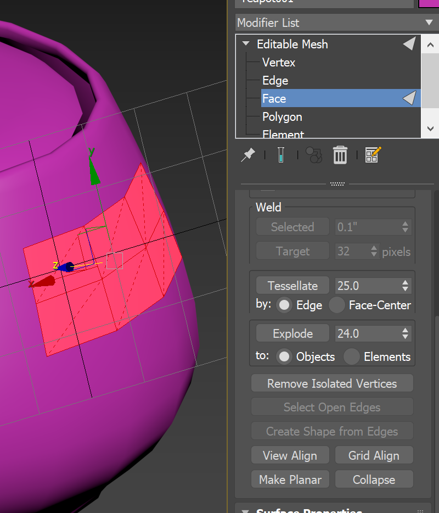
Task: Click Weld Selected threshold field
Action: coord(368,227)
